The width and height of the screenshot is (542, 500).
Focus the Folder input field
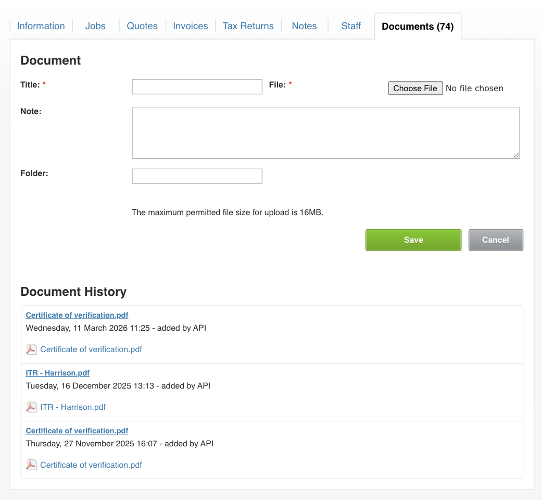pyautogui.click(x=197, y=176)
